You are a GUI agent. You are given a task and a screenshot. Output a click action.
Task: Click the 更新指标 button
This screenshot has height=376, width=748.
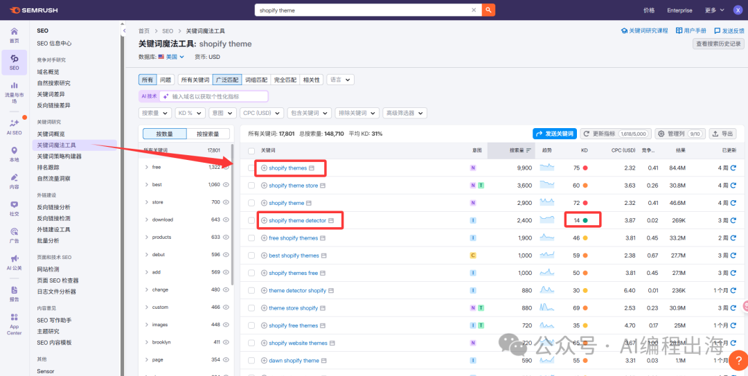(616, 134)
